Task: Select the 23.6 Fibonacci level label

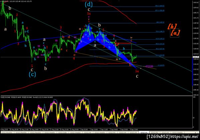Action: [160, 55]
